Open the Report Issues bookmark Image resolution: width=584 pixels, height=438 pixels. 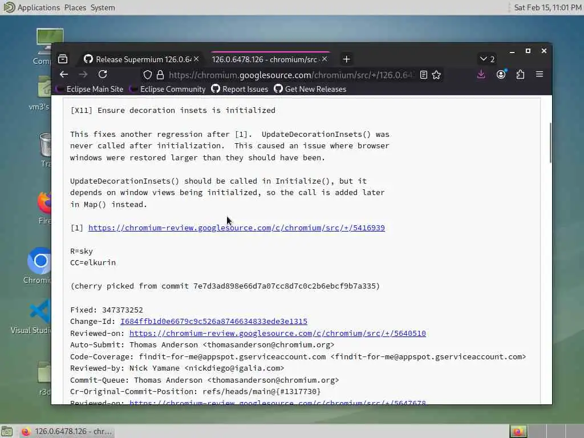pos(240,89)
